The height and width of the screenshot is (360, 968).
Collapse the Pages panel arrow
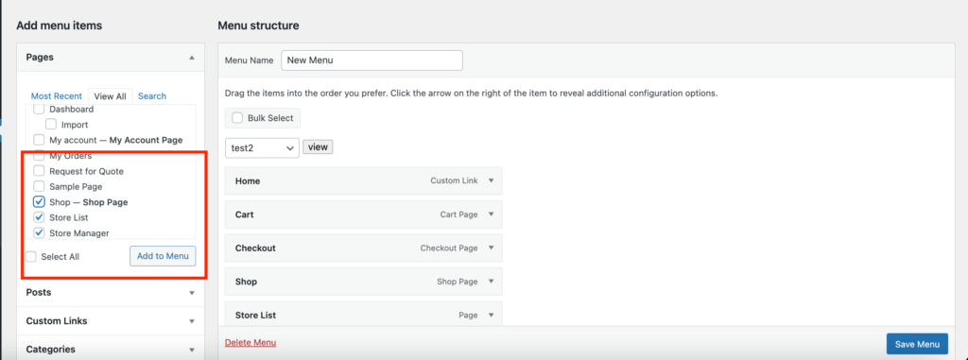click(191, 58)
